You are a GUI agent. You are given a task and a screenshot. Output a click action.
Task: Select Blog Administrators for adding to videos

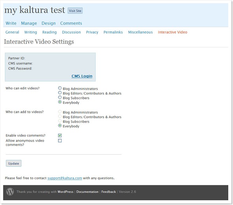pos(60,112)
